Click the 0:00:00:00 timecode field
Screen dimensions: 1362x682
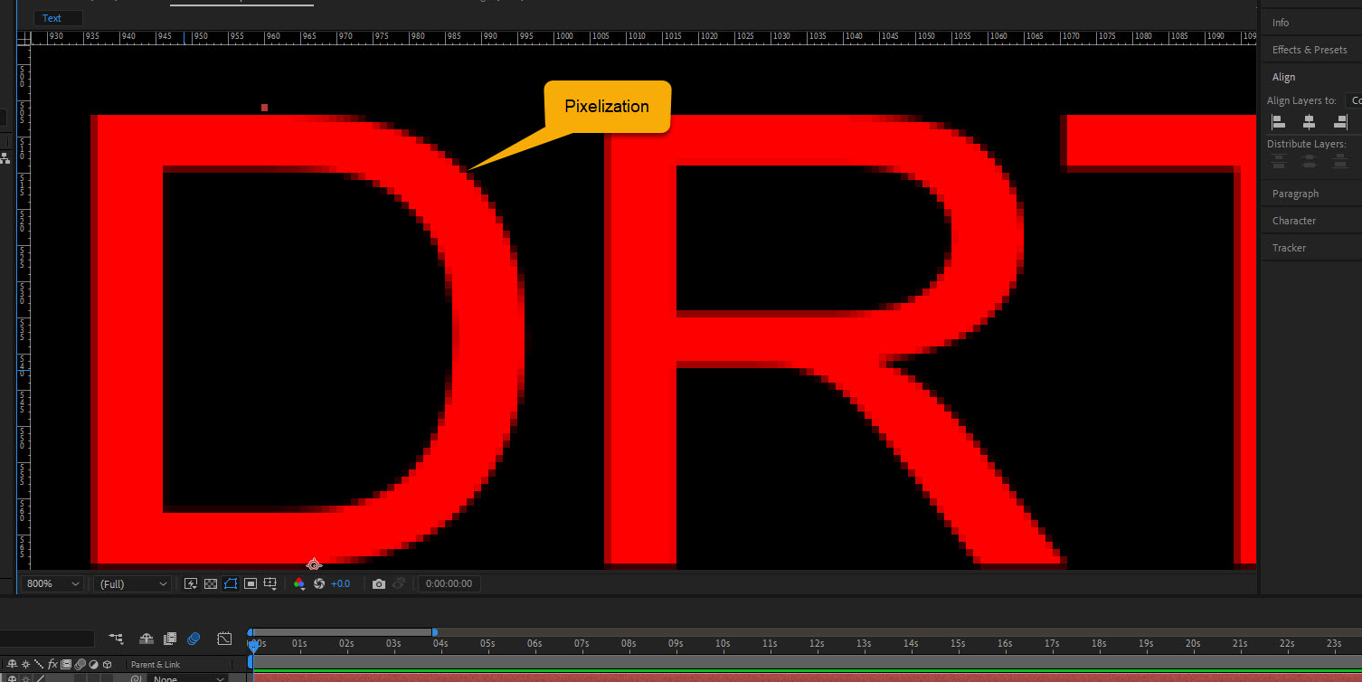click(x=449, y=583)
